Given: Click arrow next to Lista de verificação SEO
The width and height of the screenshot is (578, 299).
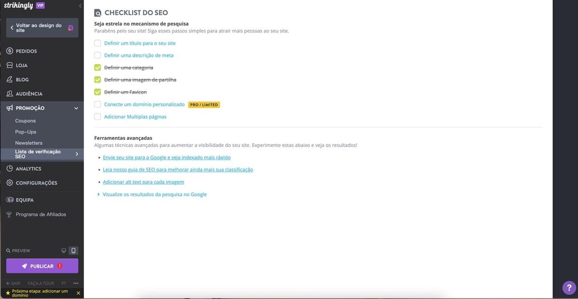Looking at the screenshot, I should tap(77, 154).
